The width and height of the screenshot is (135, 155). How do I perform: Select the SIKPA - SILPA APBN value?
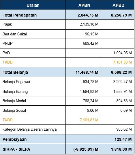(86, 149)
